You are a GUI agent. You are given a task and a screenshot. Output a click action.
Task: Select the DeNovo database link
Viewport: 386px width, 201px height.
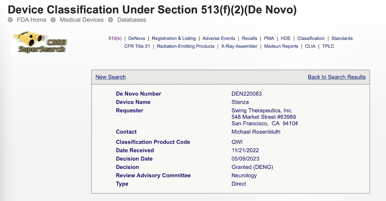coord(137,38)
